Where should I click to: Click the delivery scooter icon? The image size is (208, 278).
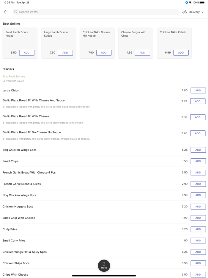(x=185, y=12)
